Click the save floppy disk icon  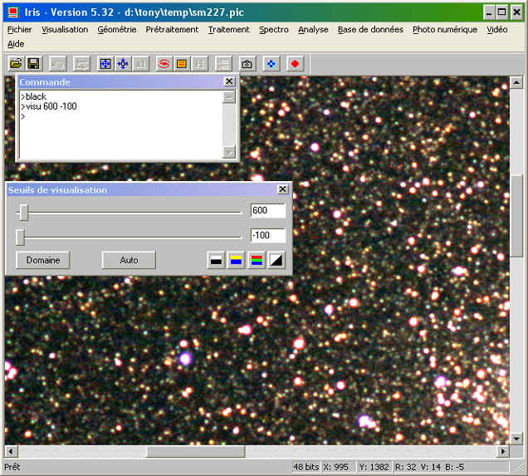(33, 63)
